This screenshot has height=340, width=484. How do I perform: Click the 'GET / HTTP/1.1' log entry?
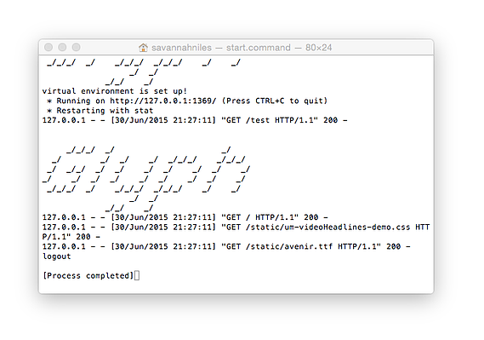(185, 217)
